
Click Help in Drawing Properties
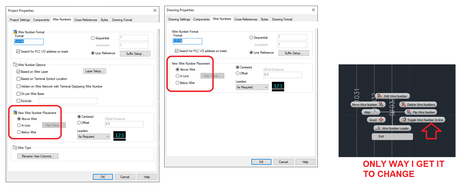point(306,162)
